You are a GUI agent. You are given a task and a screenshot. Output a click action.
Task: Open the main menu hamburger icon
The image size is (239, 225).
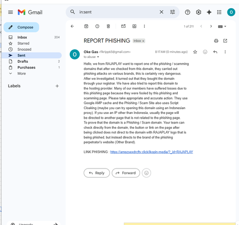[x=11, y=12]
